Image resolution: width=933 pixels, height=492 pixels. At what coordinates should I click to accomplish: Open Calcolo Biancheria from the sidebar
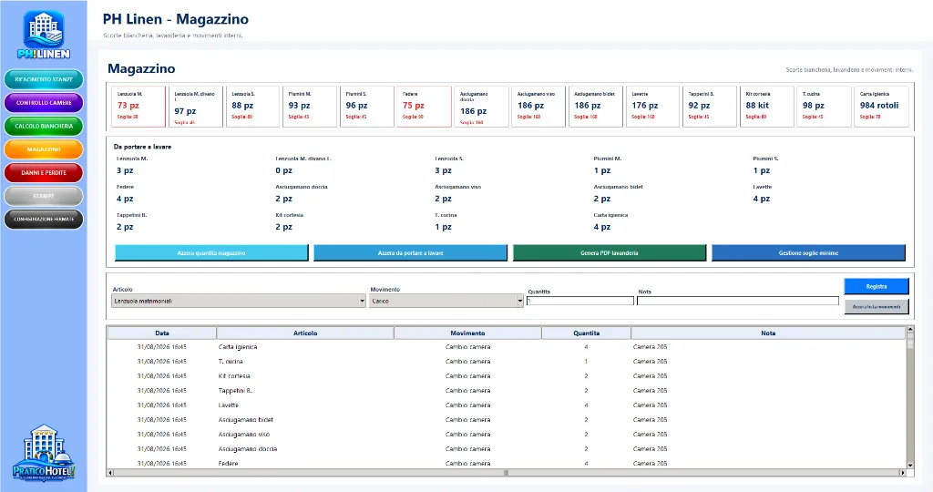[x=44, y=126]
